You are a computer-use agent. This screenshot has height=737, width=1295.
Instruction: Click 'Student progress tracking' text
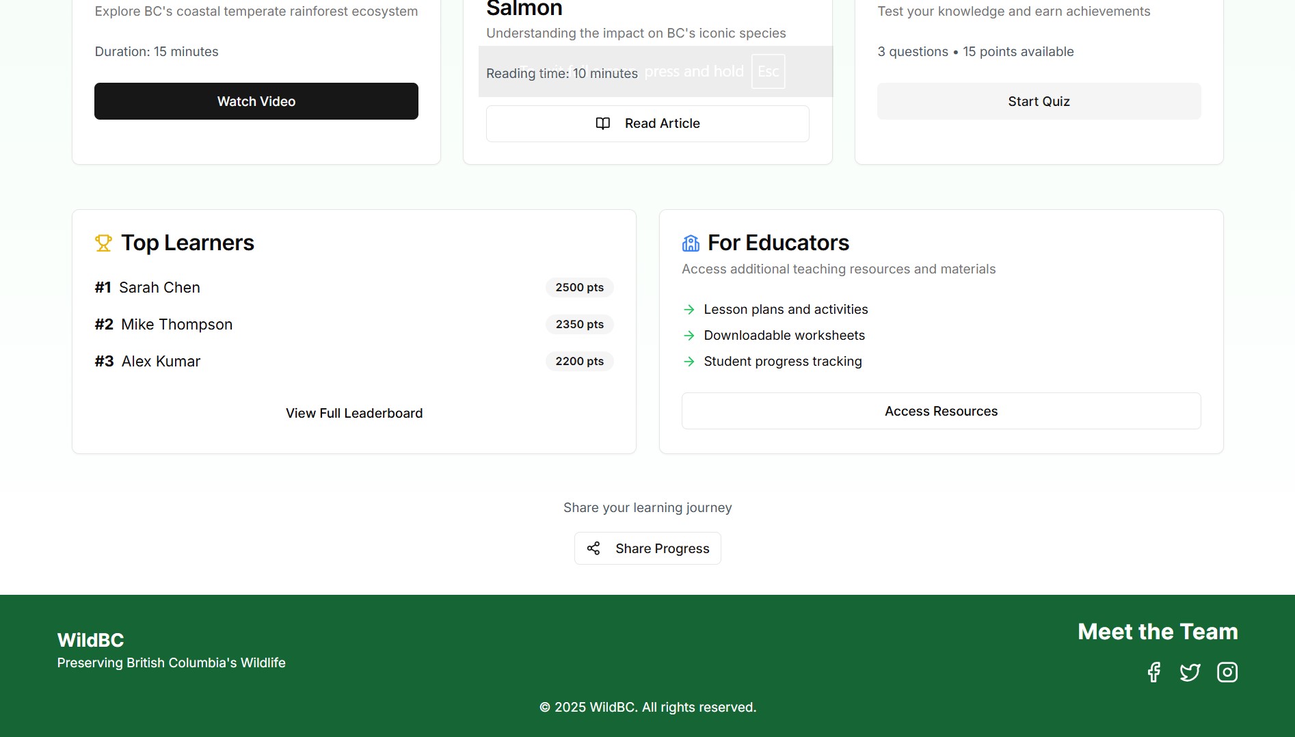[x=783, y=362]
